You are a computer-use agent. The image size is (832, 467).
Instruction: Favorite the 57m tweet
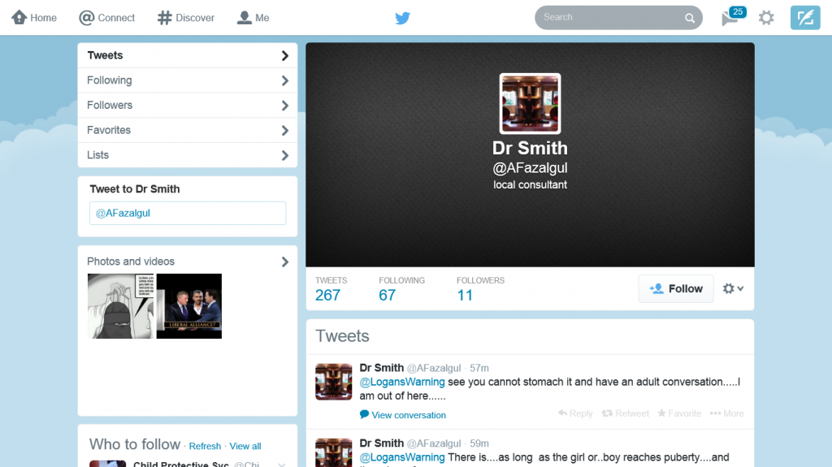pyautogui.click(x=679, y=413)
